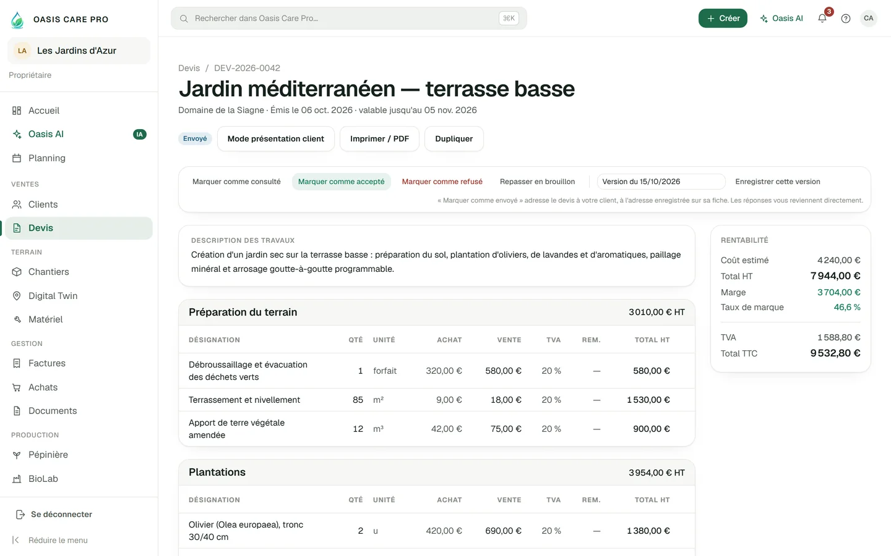Open the Devis section
This screenshot has height=556, width=891.
point(79,228)
